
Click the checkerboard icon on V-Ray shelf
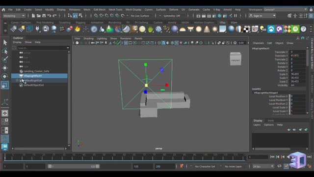(247, 29)
